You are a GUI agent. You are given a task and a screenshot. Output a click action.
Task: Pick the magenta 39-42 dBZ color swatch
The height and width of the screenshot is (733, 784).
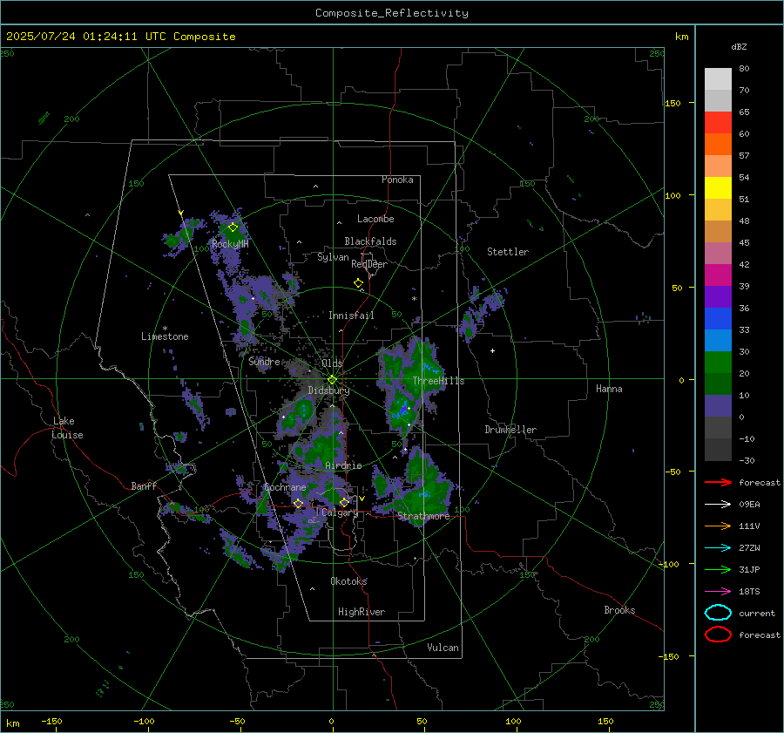click(x=718, y=275)
